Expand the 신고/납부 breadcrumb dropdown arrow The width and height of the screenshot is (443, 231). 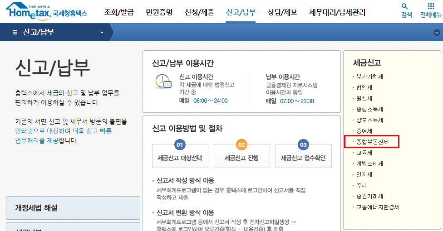click(x=102, y=33)
